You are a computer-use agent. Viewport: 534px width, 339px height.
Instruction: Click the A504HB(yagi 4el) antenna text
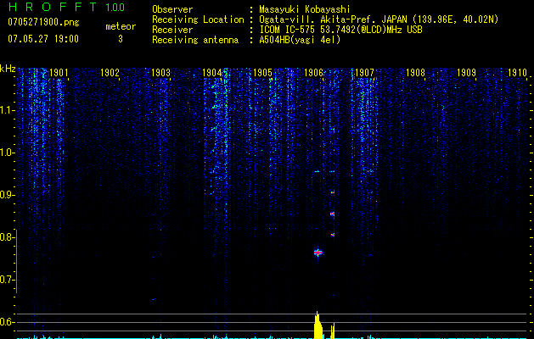pyautogui.click(x=300, y=40)
